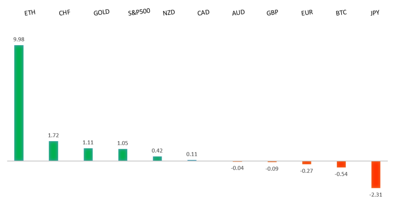Image resolution: width=396 pixels, height=214 pixels.
Task: Select the CHF category label
Action: click(x=64, y=13)
